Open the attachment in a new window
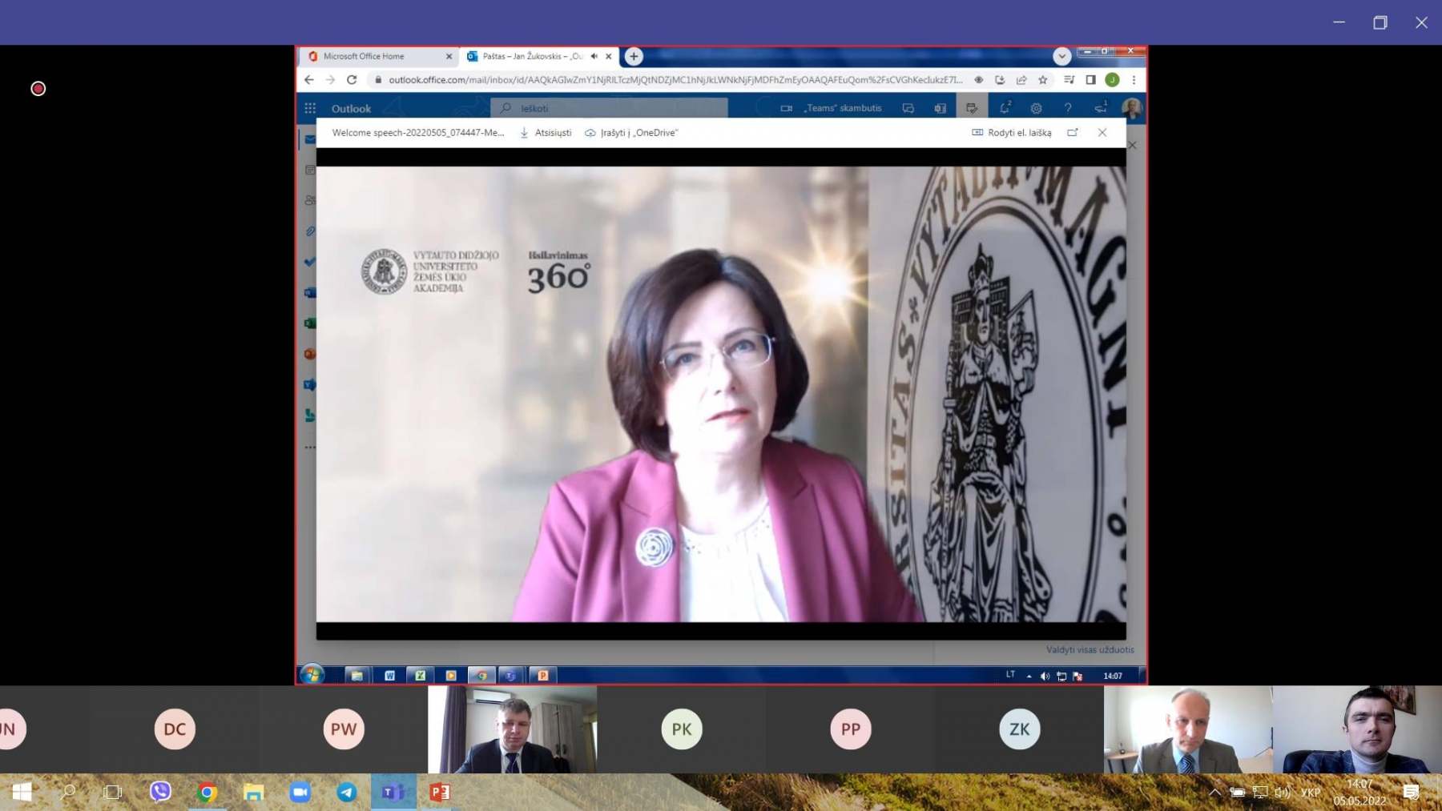The height and width of the screenshot is (811, 1442). [x=1072, y=133]
